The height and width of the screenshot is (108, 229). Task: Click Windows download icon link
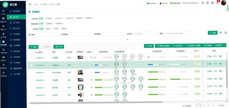(152, 3)
